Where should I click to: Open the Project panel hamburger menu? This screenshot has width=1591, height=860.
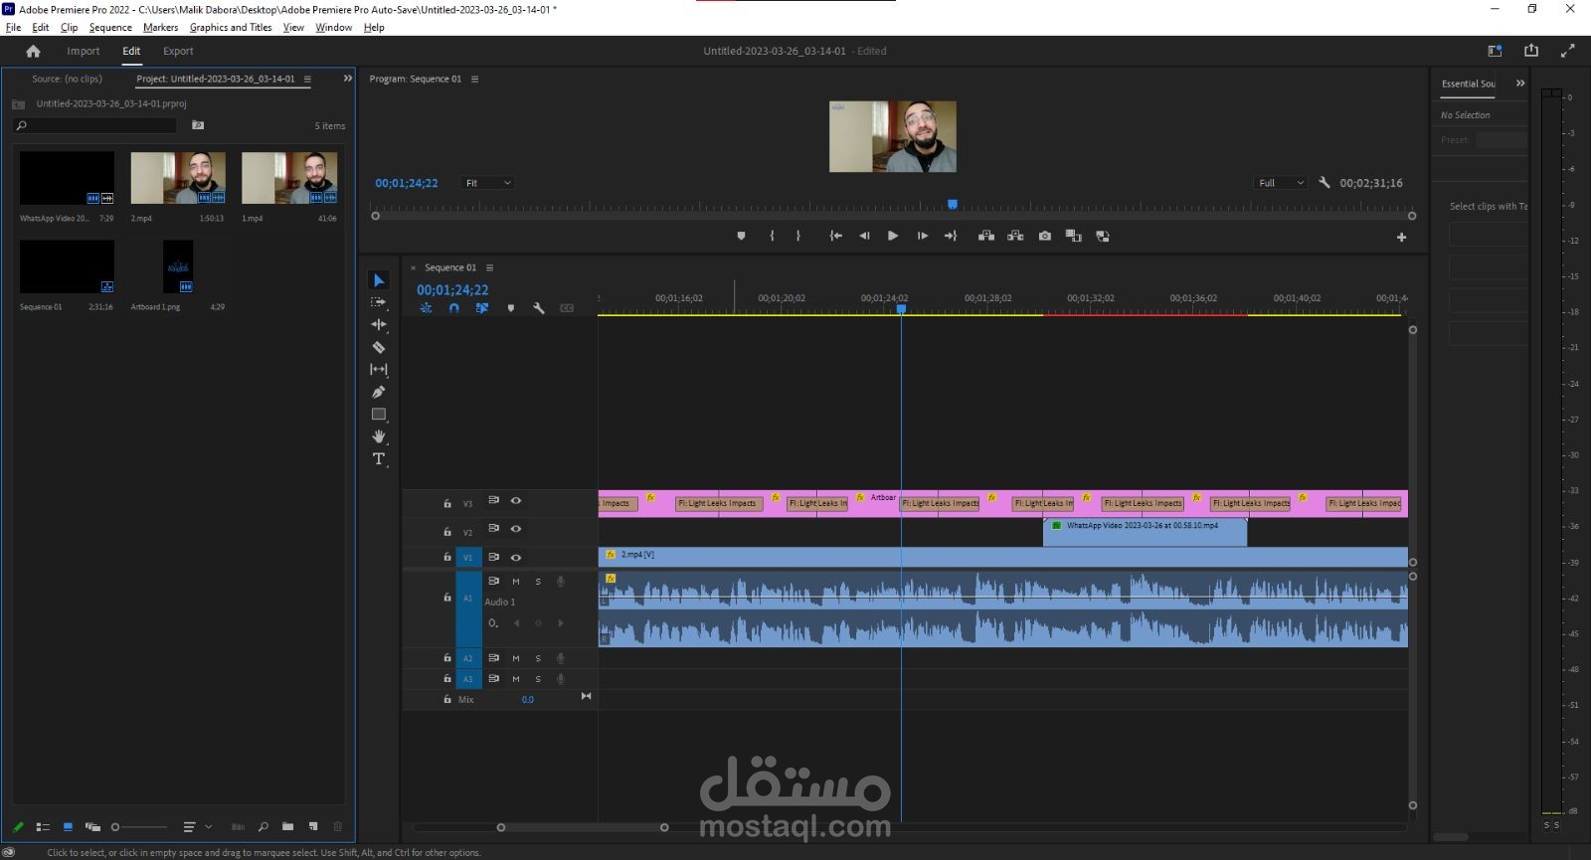(307, 79)
